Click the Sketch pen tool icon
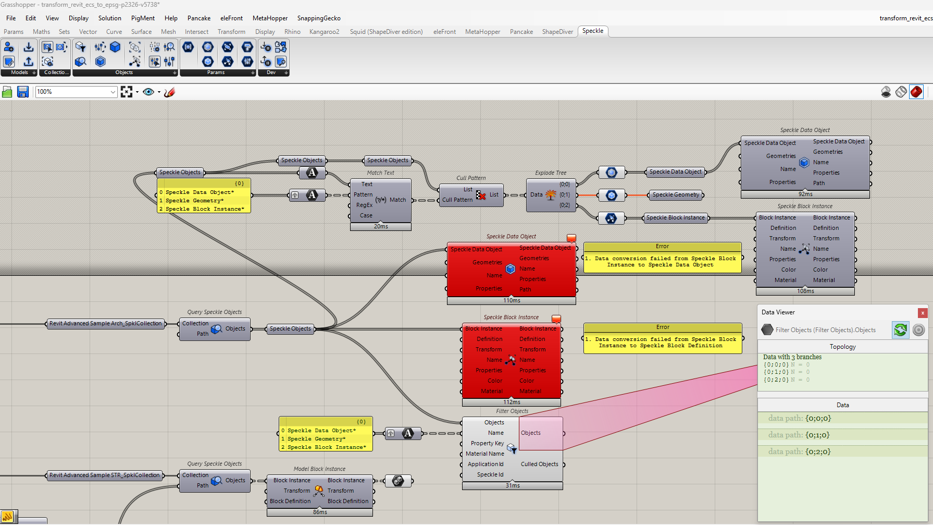Viewport: 933px width, 525px height. pos(169,92)
